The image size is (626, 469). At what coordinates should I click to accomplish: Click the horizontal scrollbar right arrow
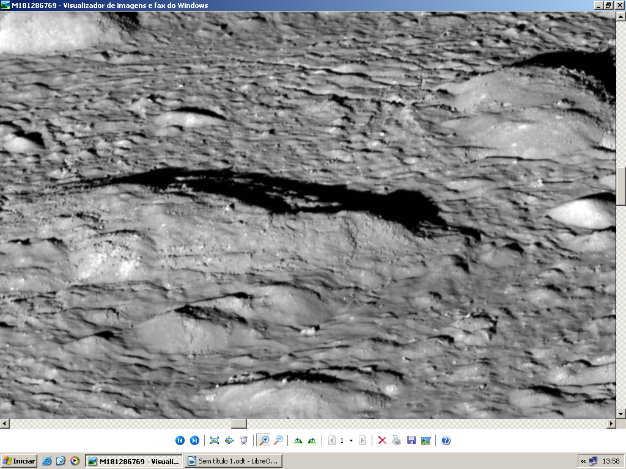611,423
